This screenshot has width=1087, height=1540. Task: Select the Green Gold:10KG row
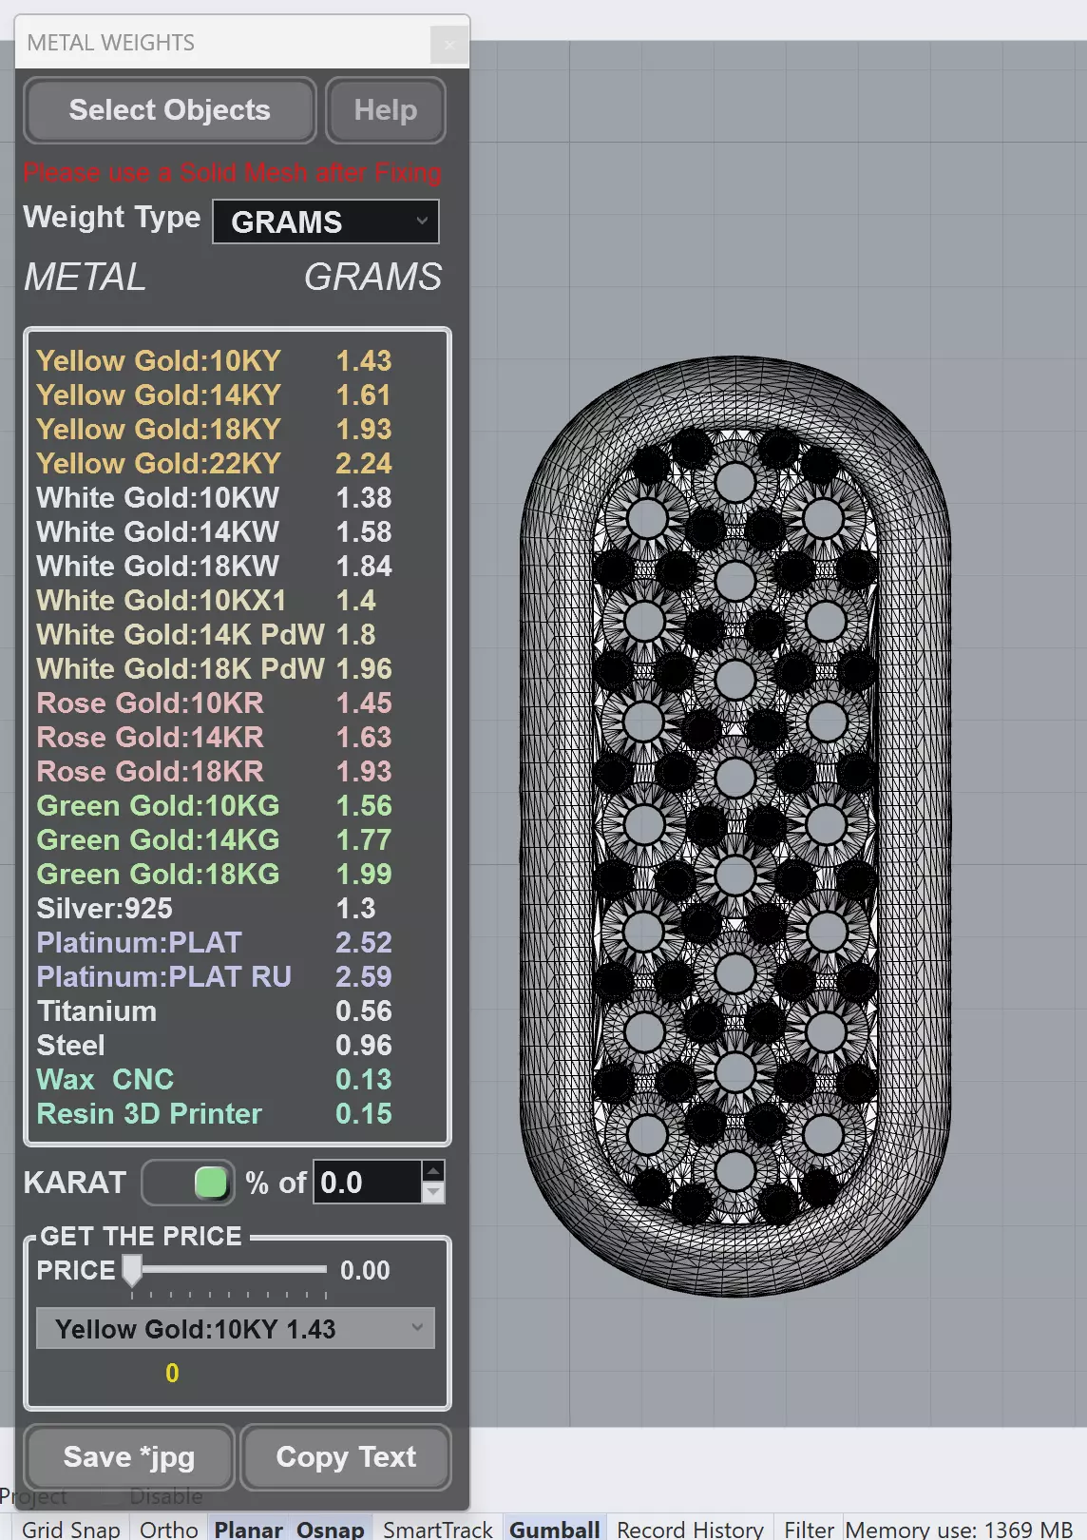[215, 806]
